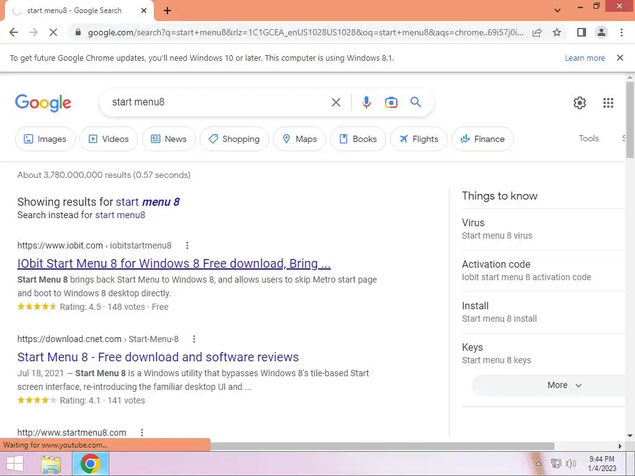Switch to Videos results

[109, 139]
